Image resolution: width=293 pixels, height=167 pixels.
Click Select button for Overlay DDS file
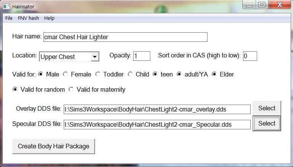coord(267,108)
